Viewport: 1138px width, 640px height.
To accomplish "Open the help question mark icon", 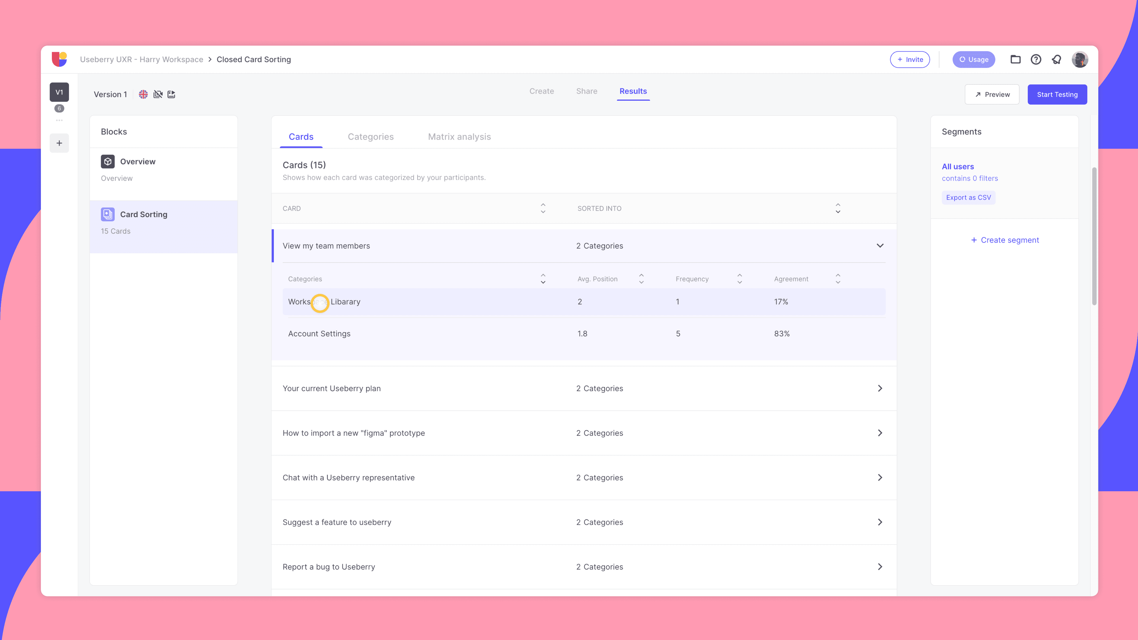I will (x=1036, y=59).
